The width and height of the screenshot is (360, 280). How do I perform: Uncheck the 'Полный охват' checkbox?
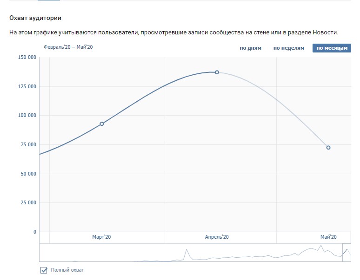(44, 270)
